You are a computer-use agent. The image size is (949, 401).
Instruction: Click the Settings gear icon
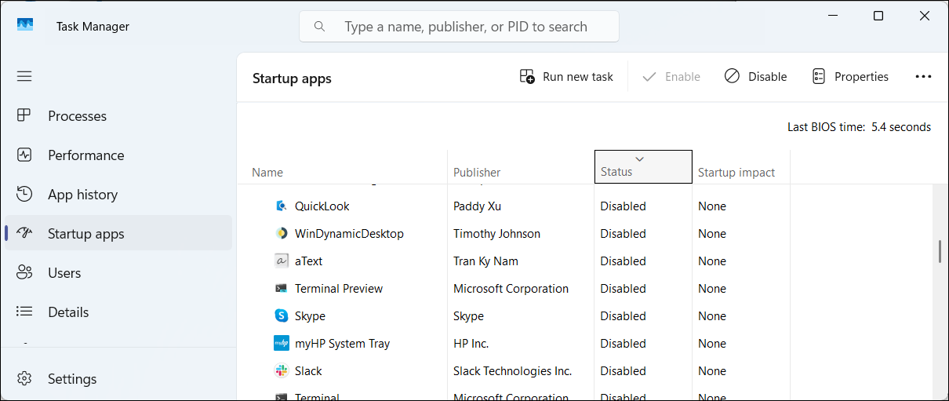(x=24, y=378)
